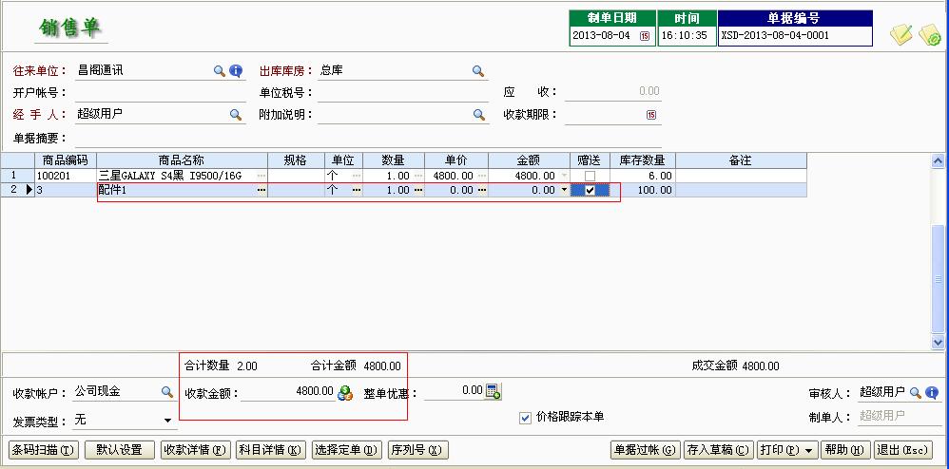The image size is (949, 469).
Task: Search 收款帐户 account lookup icon
Action: [167, 392]
